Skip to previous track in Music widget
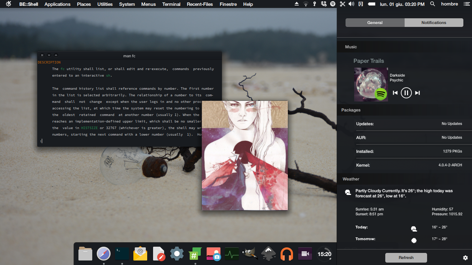 coord(395,93)
